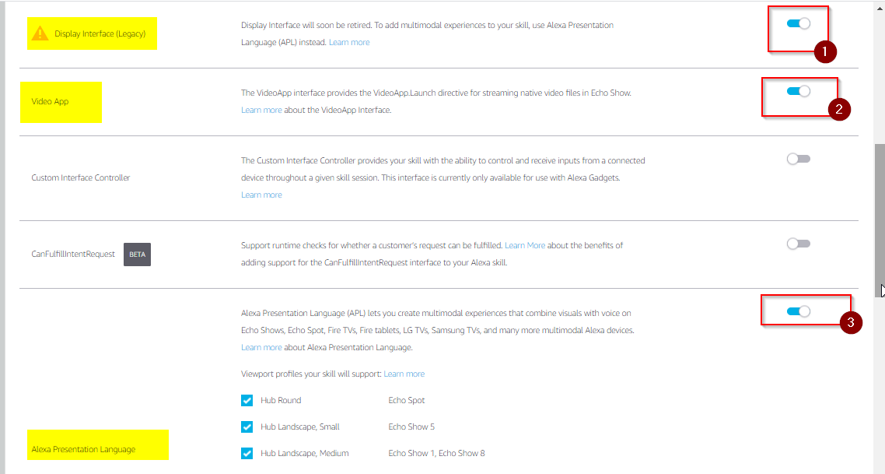Click the Custom Interface Controller label
The image size is (885, 474).
click(x=81, y=177)
